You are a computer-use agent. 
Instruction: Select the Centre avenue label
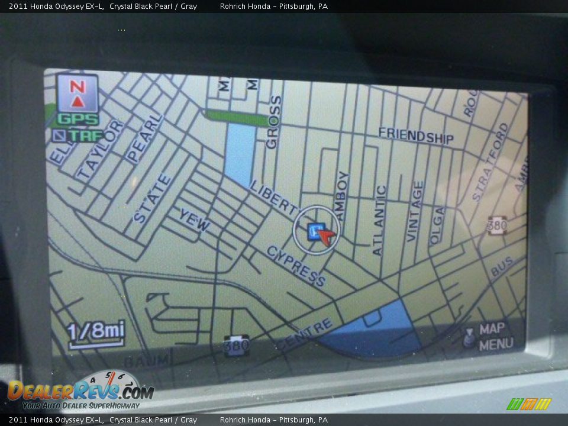pos(305,334)
